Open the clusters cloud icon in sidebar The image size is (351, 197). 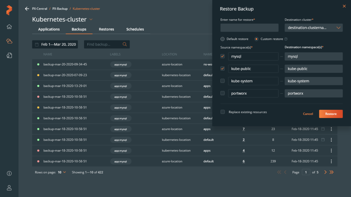tap(9, 41)
